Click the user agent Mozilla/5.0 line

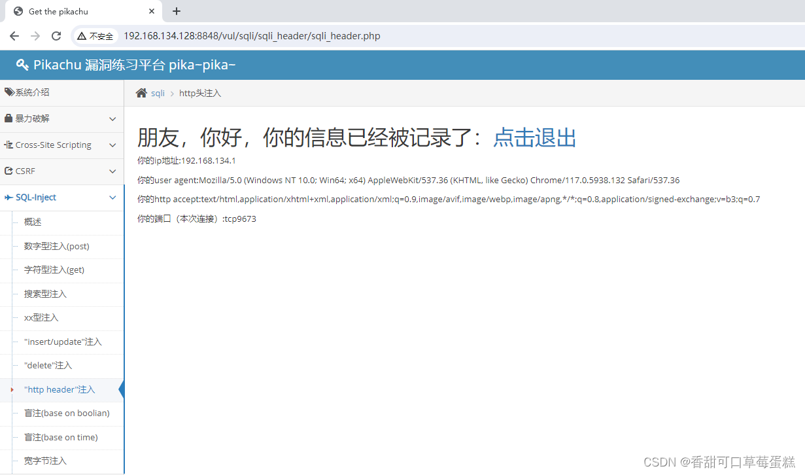coord(408,180)
